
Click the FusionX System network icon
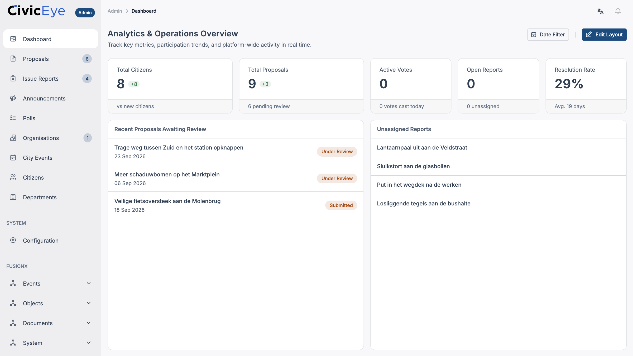click(x=13, y=343)
